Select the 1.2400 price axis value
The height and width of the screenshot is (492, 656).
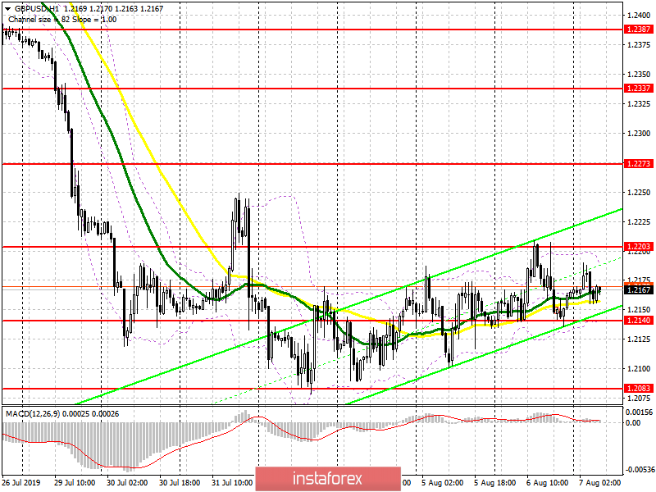click(x=639, y=16)
